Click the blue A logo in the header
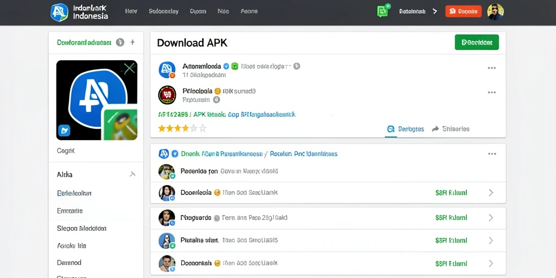The image size is (556, 278). (x=59, y=12)
